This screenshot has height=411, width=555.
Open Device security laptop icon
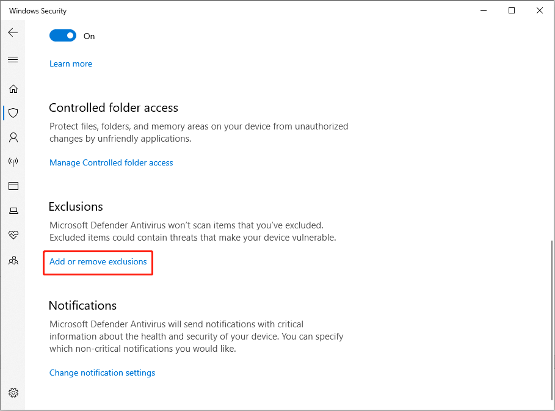[13, 211]
